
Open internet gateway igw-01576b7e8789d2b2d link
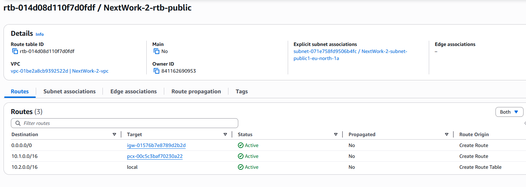click(x=156, y=146)
